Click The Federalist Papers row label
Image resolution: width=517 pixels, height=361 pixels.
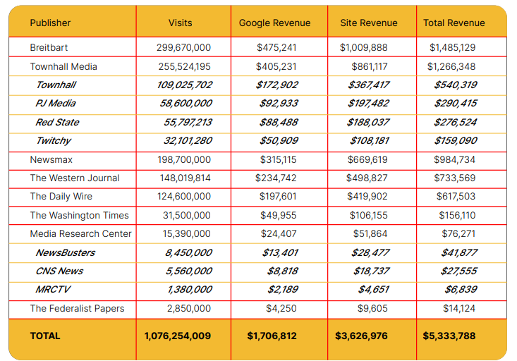[x=77, y=309]
